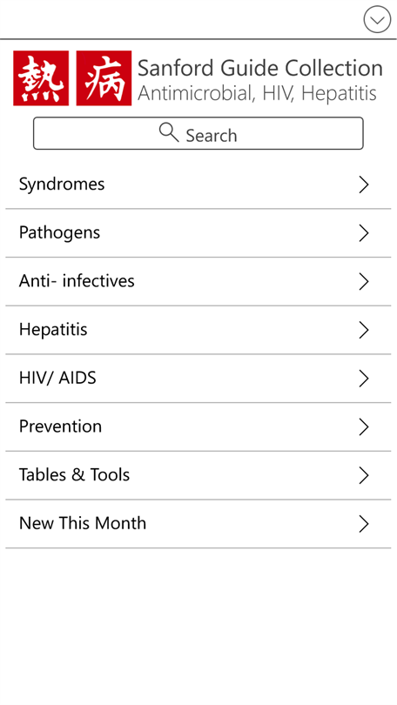Choose the Prevention list item
The image size is (397, 705).
[x=198, y=426]
